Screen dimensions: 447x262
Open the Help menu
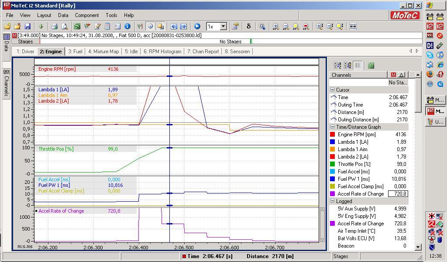point(129,15)
